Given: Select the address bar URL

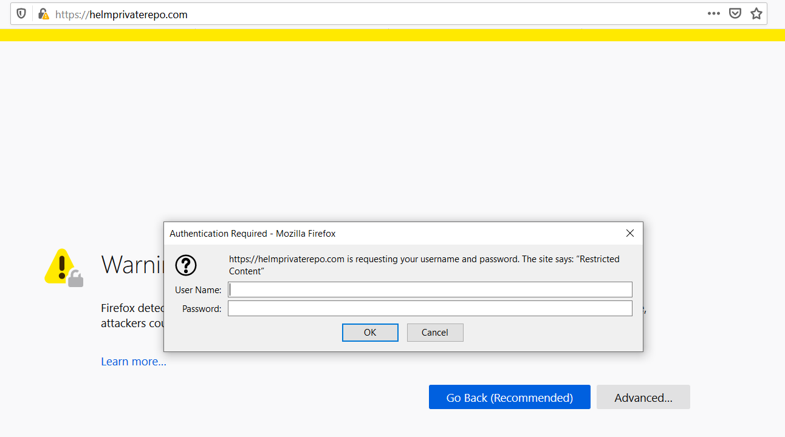Looking at the screenshot, I should click(304, 14).
